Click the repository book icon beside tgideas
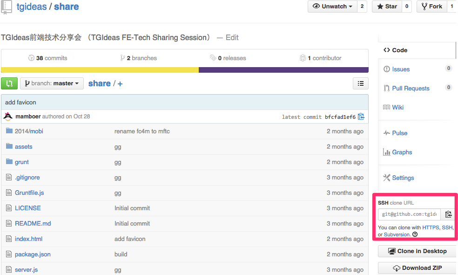 click(7, 7)
